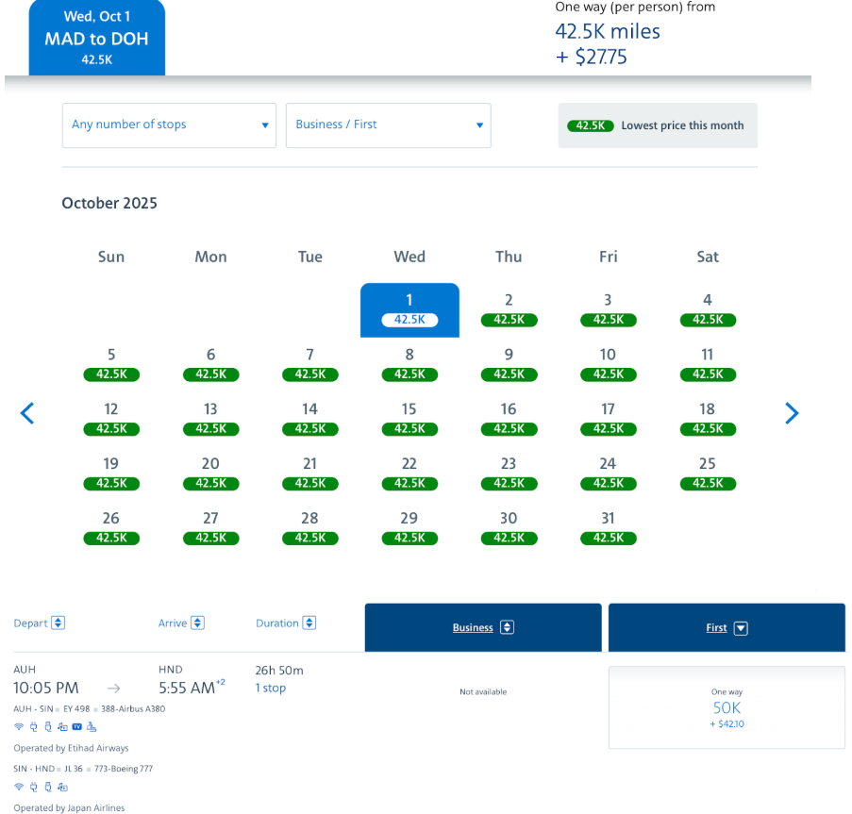Screen dimensions: 852x814
Task: Select the Wed, Oct 1 MAD to DOH tab
Action: click(x=97, y=38)
